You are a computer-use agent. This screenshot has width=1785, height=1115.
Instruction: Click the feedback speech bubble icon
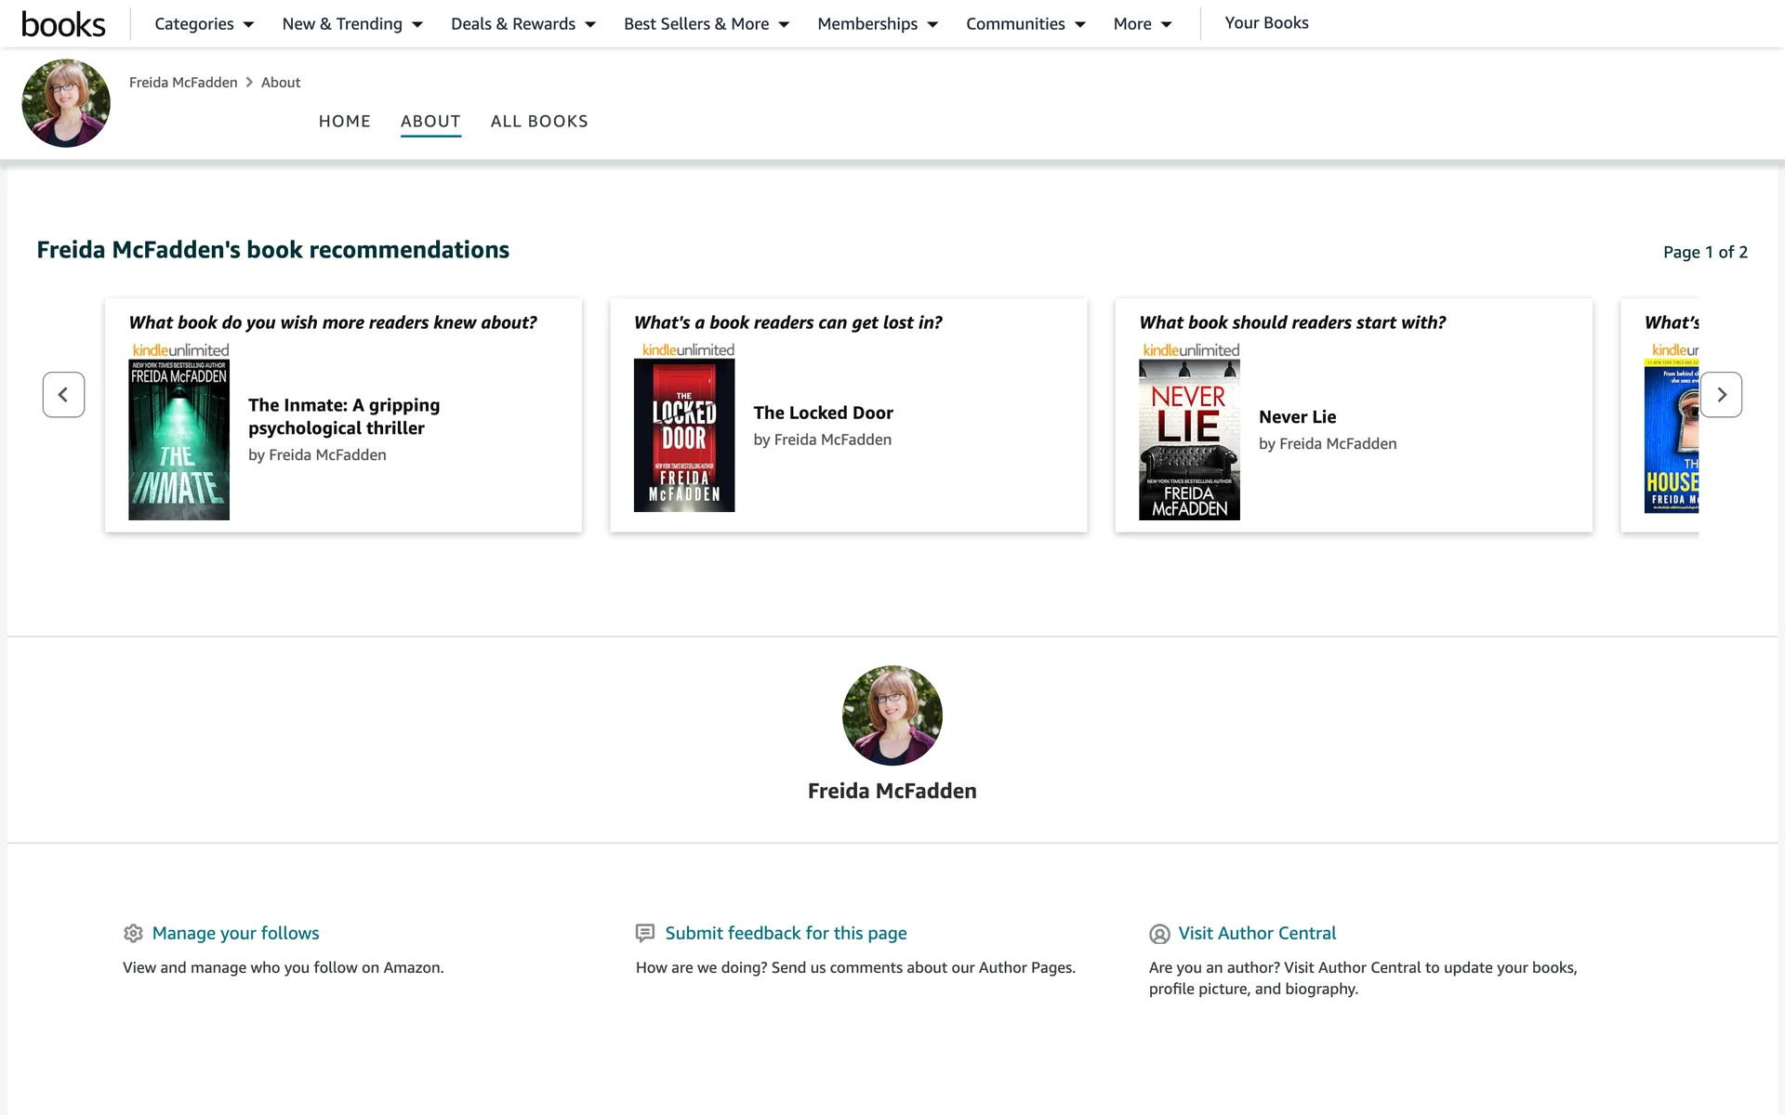click(x=644, y=933)
